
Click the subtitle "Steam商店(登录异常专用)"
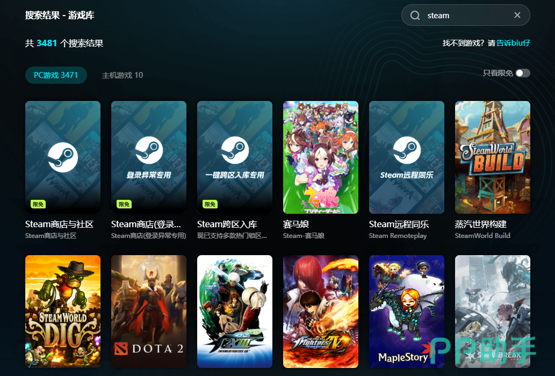[x=149, y=236]
